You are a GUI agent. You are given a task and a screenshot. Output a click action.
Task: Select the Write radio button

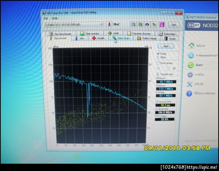[x=161, y=57]
